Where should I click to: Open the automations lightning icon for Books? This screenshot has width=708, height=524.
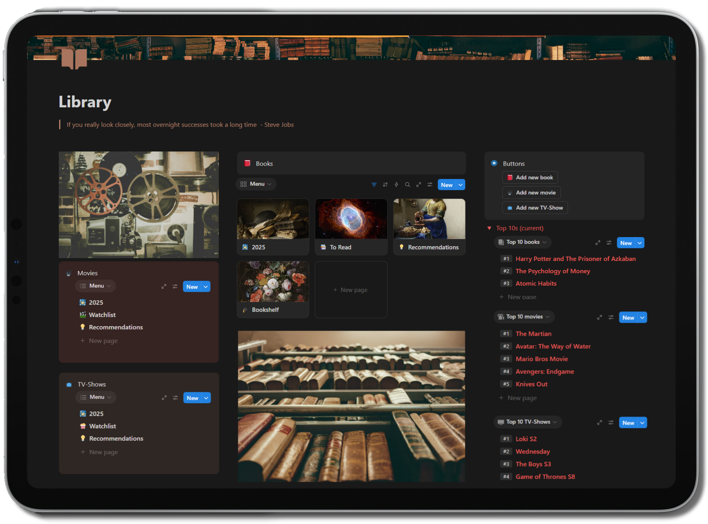coord(396,185)
